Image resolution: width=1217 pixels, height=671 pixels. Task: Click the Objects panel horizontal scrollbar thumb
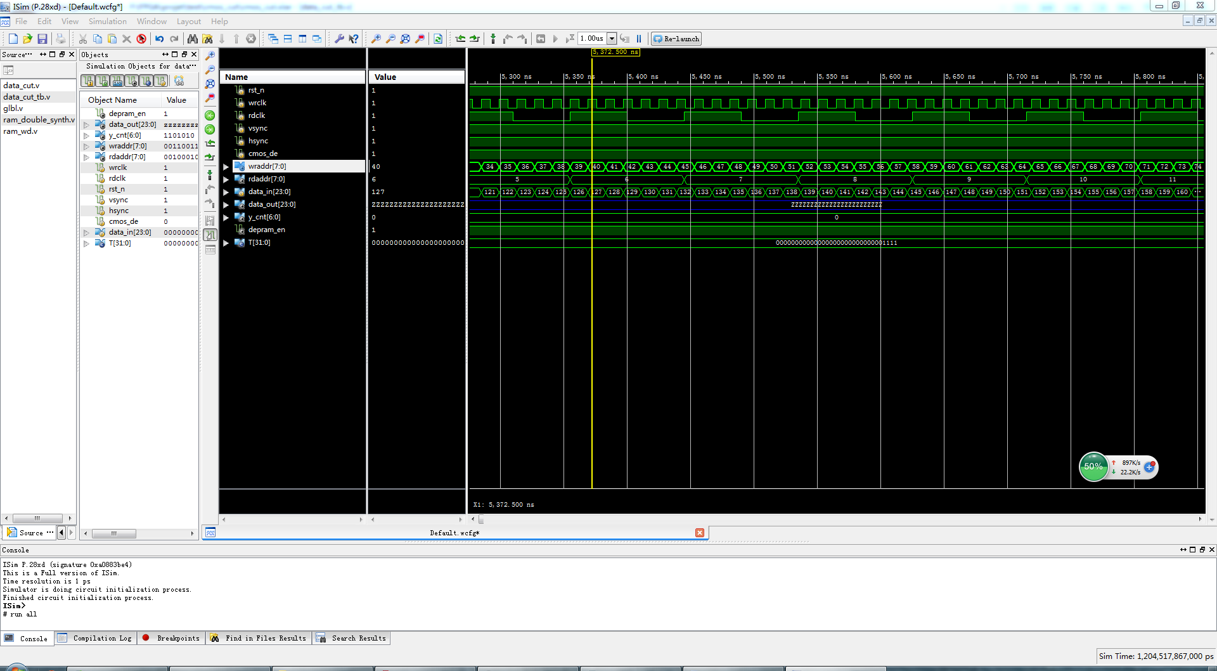click(114, 533)
